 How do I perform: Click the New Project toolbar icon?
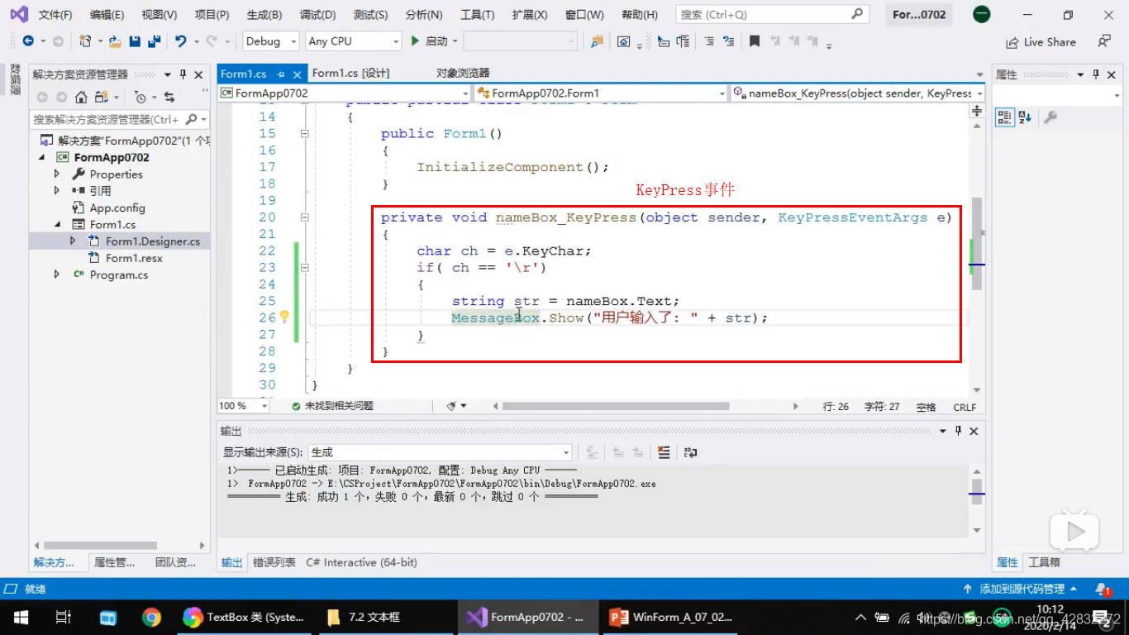pyautogui.click(x=84, y=41)
